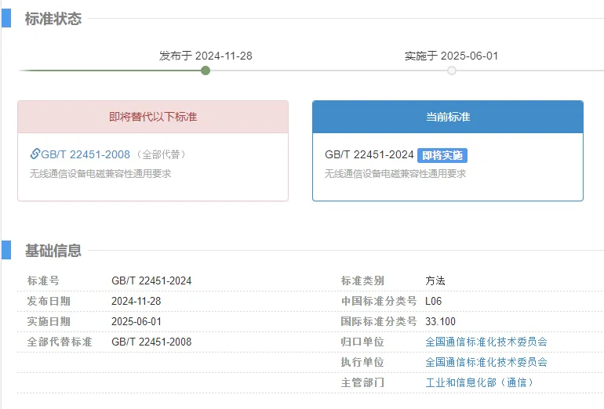Open the GB/T 22451-2008 replaced standard link
Screen dimensions: 604x409
86,154
